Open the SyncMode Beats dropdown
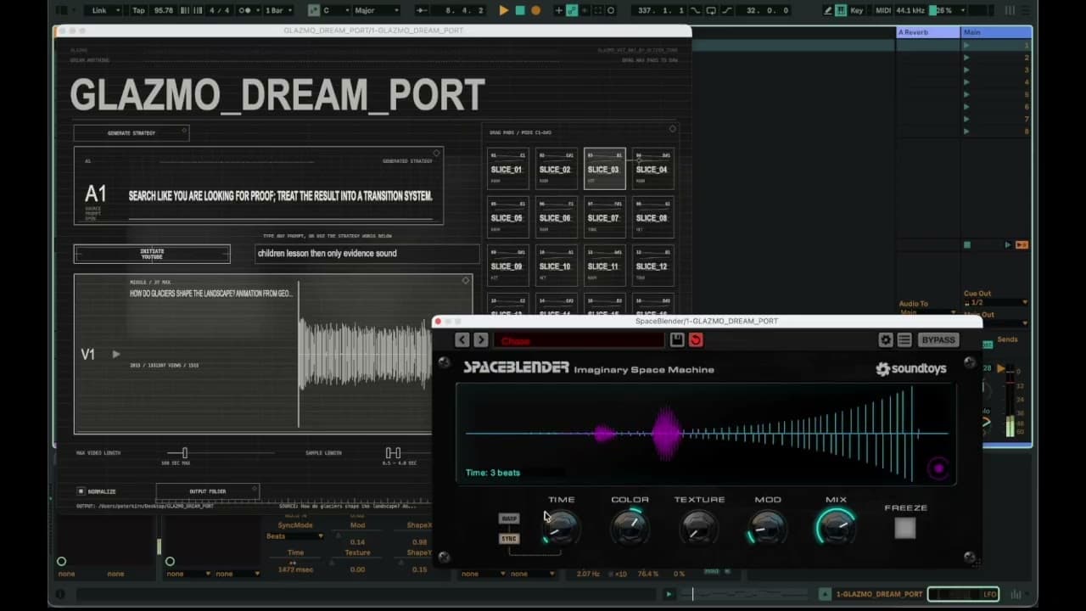 294,536
